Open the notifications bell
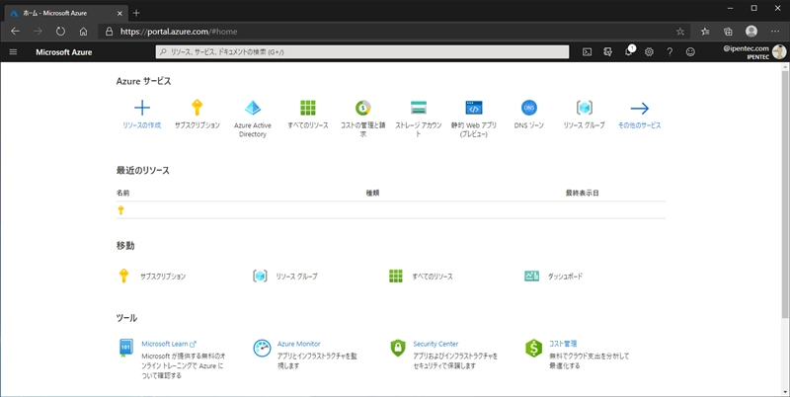Screen dimensions: 790x397 (x=628, y=51)
